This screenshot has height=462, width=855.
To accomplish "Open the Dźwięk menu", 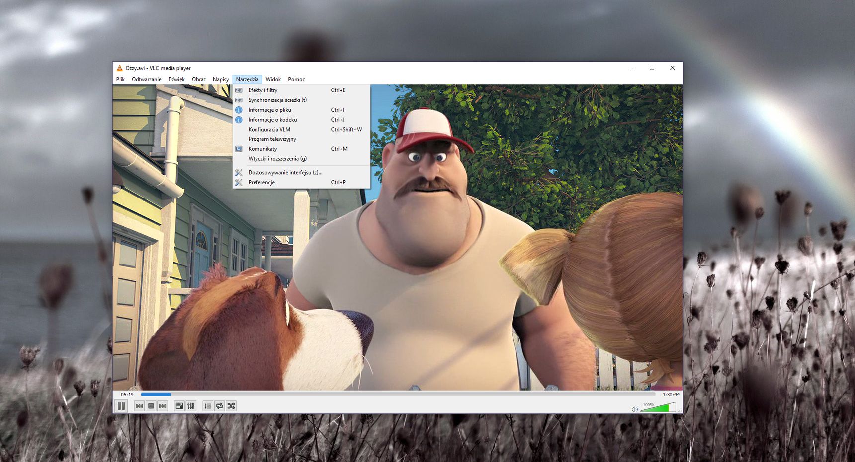I will coord(176,79).
